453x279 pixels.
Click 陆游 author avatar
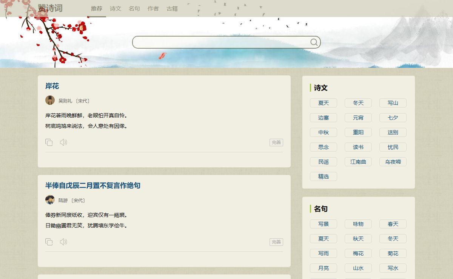pyautogui.click(x=50, y=200)
